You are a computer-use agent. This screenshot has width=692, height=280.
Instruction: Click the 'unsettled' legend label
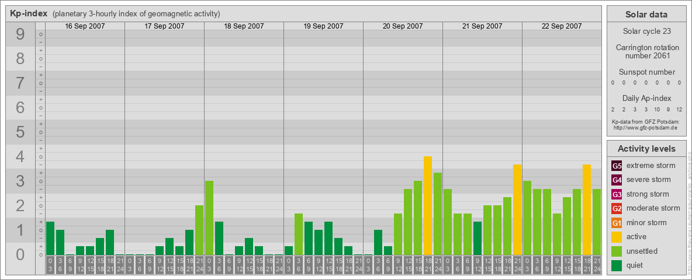pyautogui.click(x=642, y=251)
